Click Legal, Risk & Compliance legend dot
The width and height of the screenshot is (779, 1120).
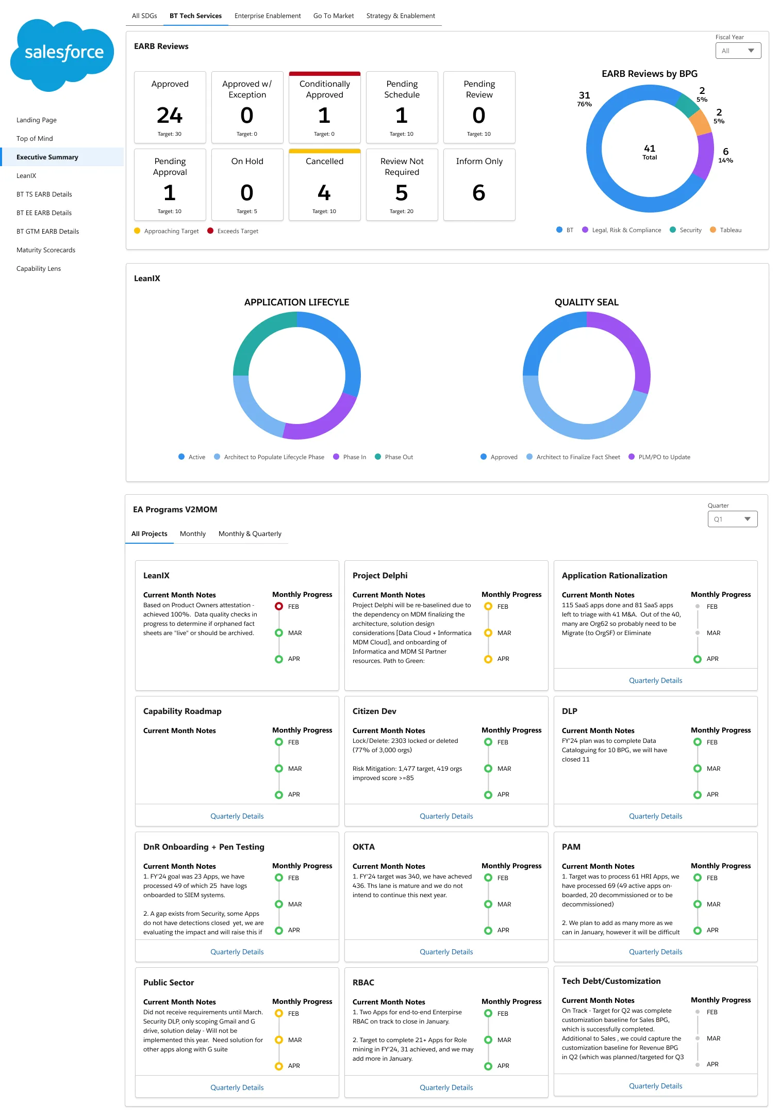click(585, 230)
